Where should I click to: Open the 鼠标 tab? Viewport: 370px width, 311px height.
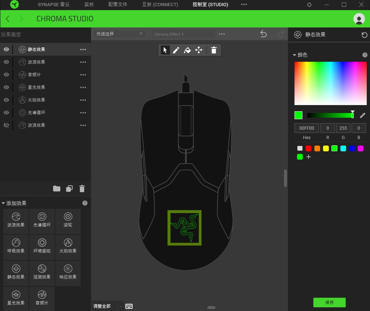point(89,5)
